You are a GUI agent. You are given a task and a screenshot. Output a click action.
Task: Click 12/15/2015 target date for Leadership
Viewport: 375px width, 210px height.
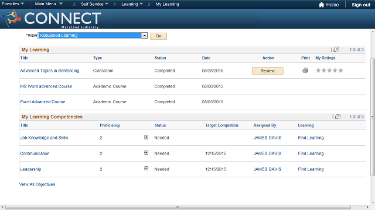(216, 169)
